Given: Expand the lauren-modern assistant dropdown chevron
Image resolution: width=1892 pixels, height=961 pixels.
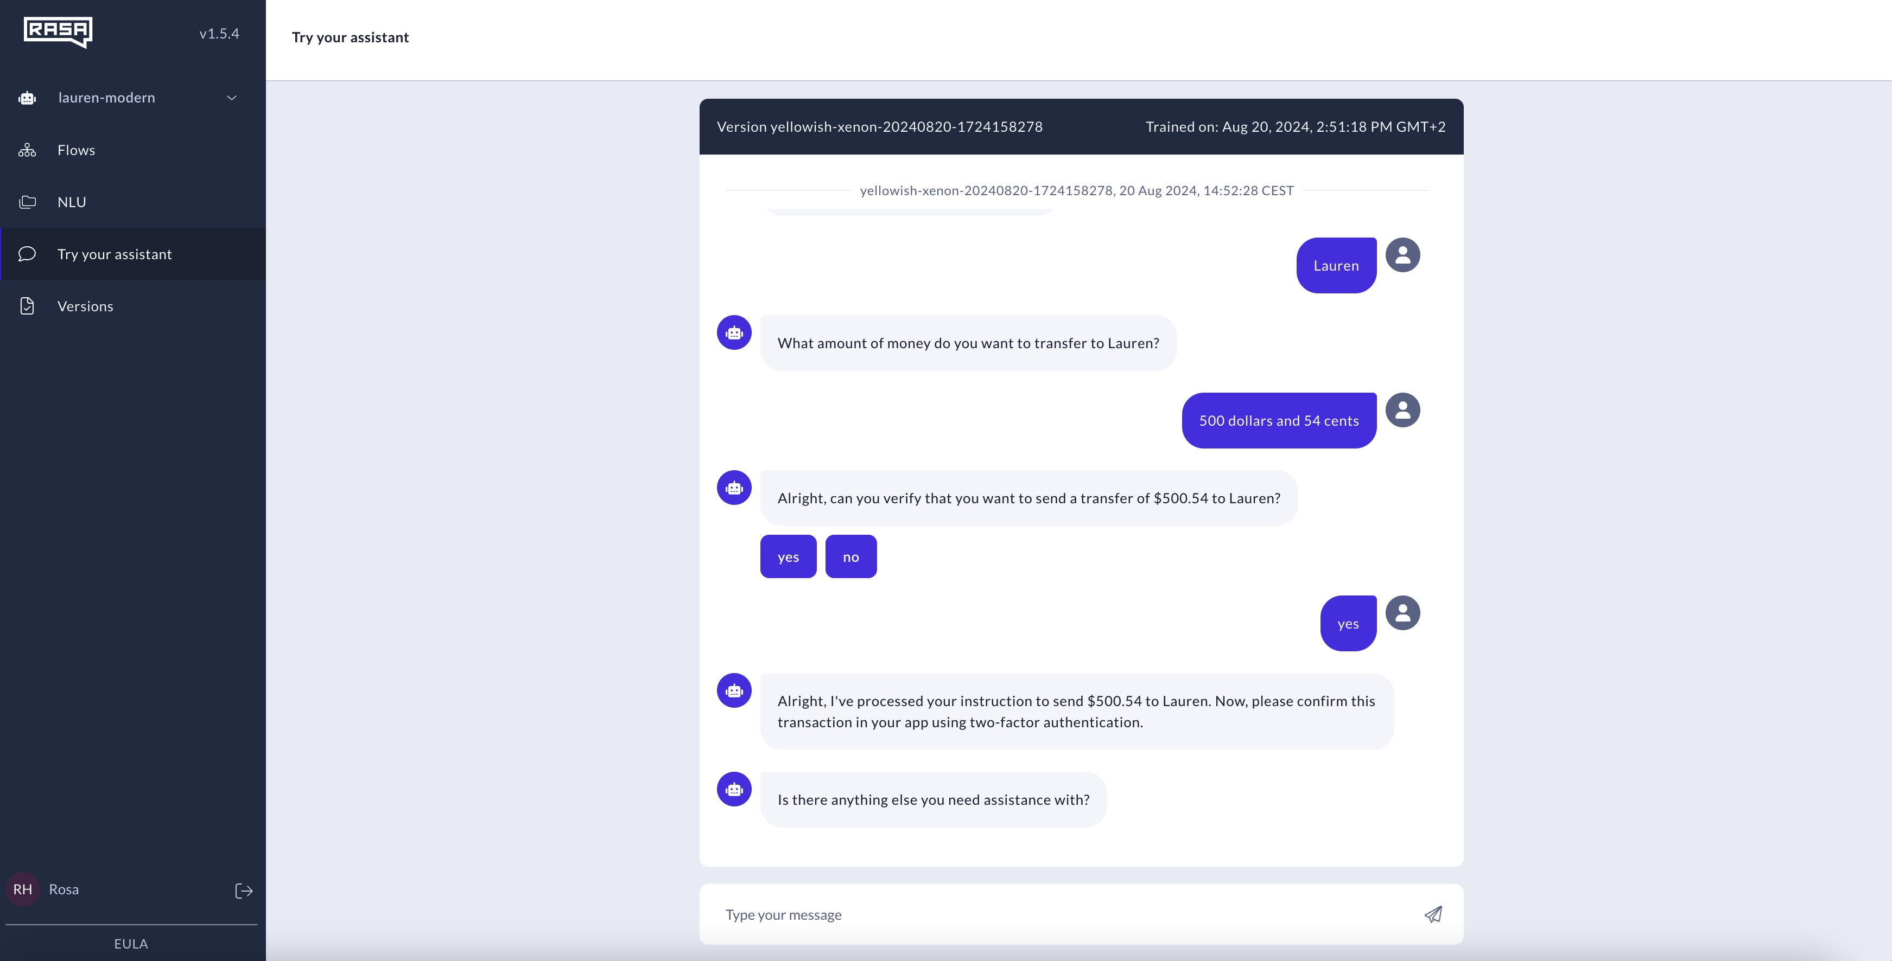Looking at the screenshot, I should coord(231,98).
